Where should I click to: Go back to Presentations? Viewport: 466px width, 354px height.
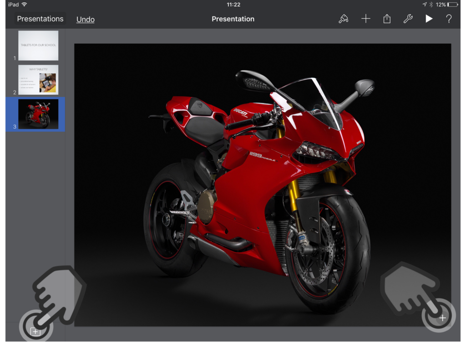(40, 19)
